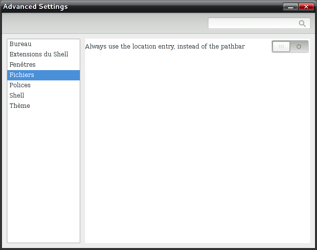The height and width of the screenshot is (250, 317).
Task: Click the circle indicator on the switch
Action: pos(299,47)
